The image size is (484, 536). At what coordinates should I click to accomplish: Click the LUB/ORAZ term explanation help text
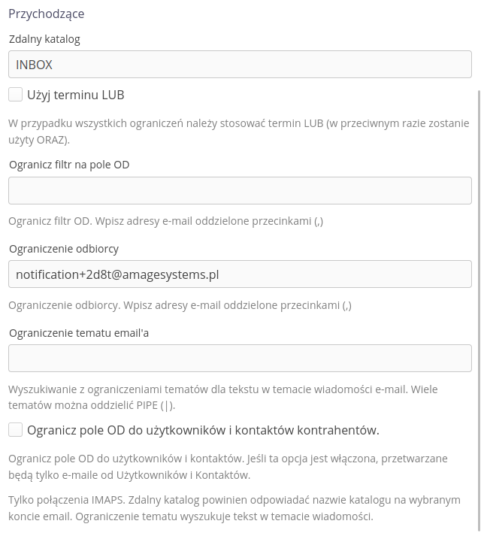pos(238,132)
